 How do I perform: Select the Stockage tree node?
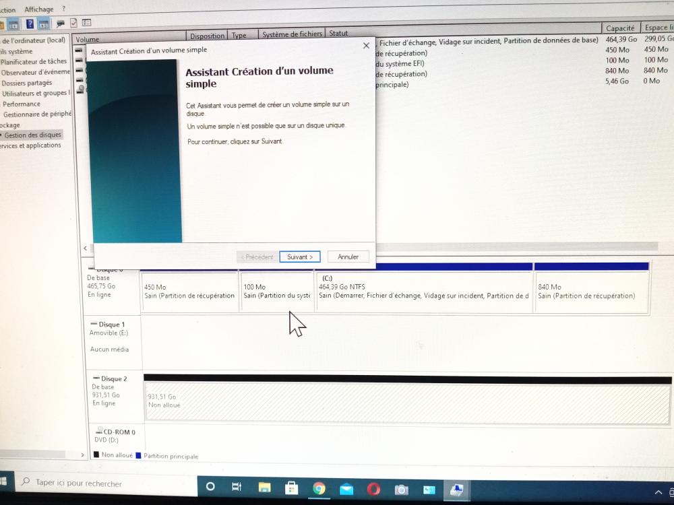pyautogui.click(x=10, y=125)
